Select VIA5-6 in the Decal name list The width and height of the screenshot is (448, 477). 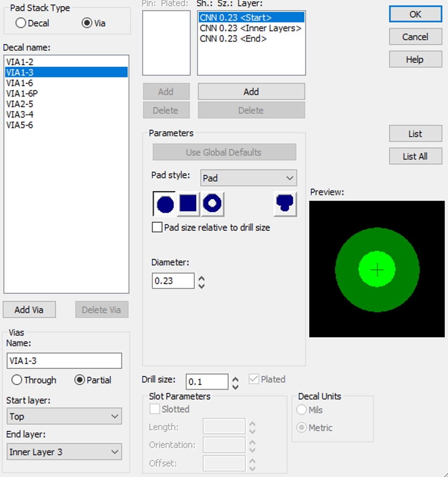pos(66,125)
